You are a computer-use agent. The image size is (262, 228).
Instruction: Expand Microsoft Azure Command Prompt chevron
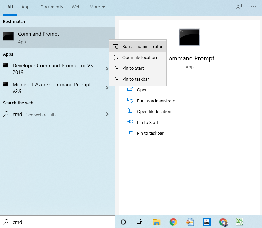point(107,88)
